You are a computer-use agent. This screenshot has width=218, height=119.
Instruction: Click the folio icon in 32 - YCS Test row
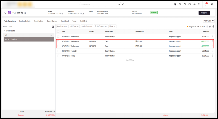pos(6,39)
